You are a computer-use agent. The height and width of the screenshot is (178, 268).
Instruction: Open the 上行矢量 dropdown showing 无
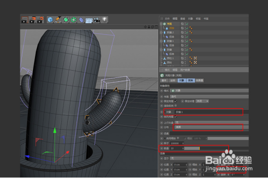tap(212, 122)
